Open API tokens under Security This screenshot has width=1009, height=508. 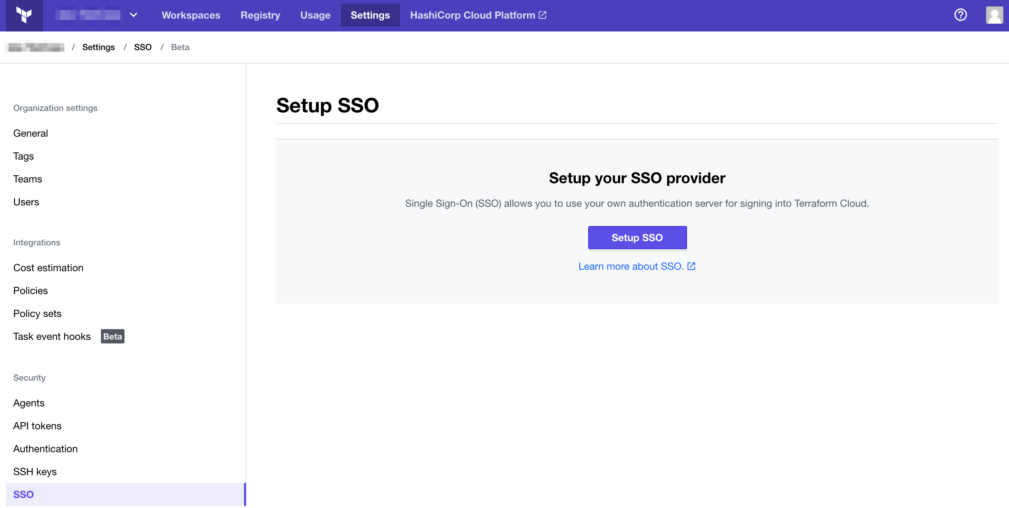click(x=37, y=426)
